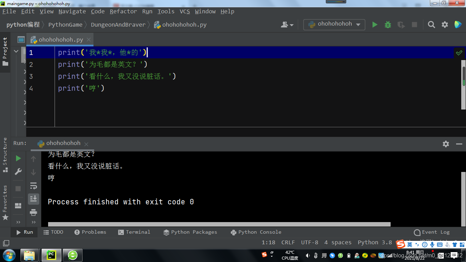Open the TODO tool window
This screenshot has height=262, width=466.
[x=54, y=232]
